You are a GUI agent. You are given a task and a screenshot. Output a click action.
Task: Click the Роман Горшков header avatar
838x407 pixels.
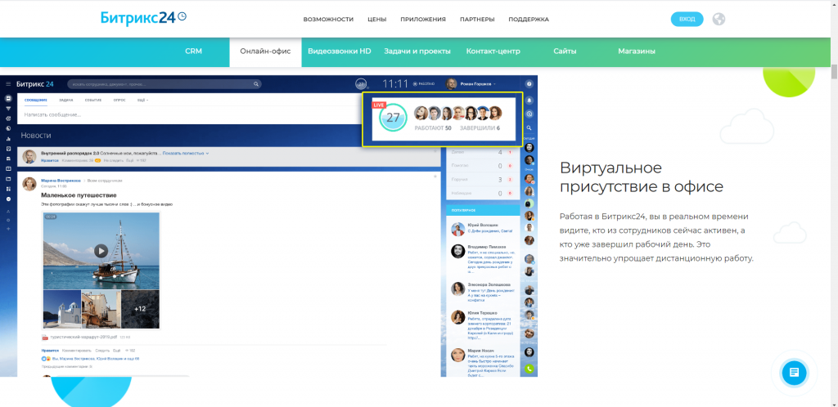click(452, 83)
